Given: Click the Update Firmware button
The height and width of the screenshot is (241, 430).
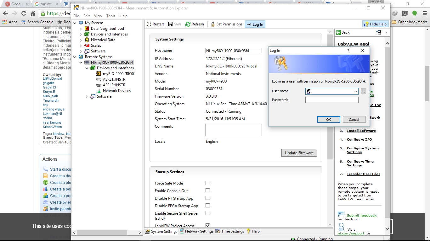Looking at the screenshot, I should click(x=299, y=153).
